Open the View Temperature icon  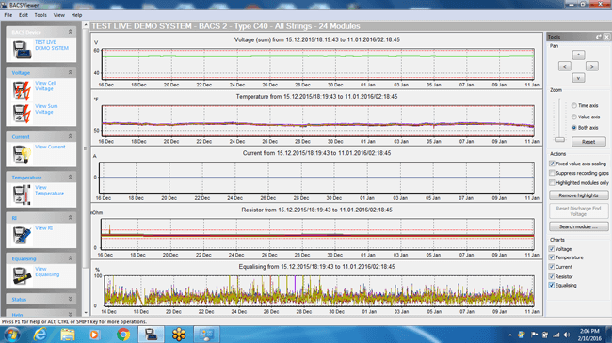point(22,195)
